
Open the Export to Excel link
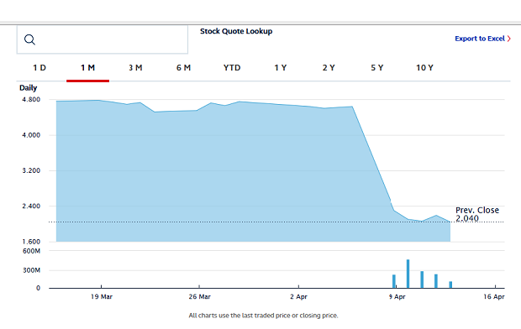[x=480, y=39]
